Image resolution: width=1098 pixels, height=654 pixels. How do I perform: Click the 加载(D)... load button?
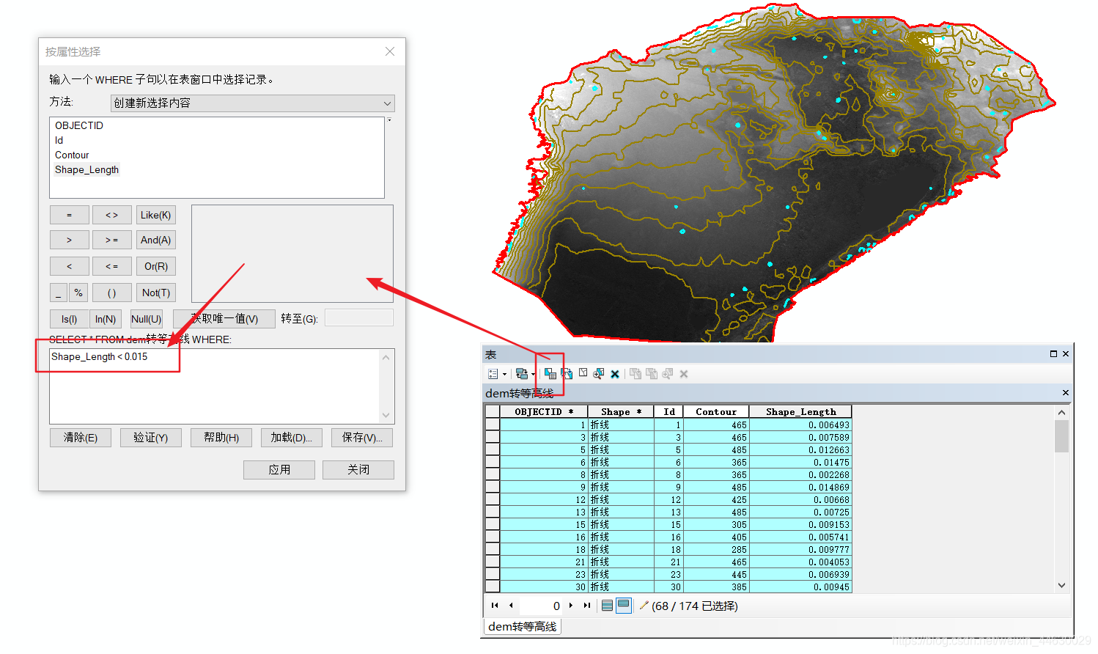click(292, 438)
